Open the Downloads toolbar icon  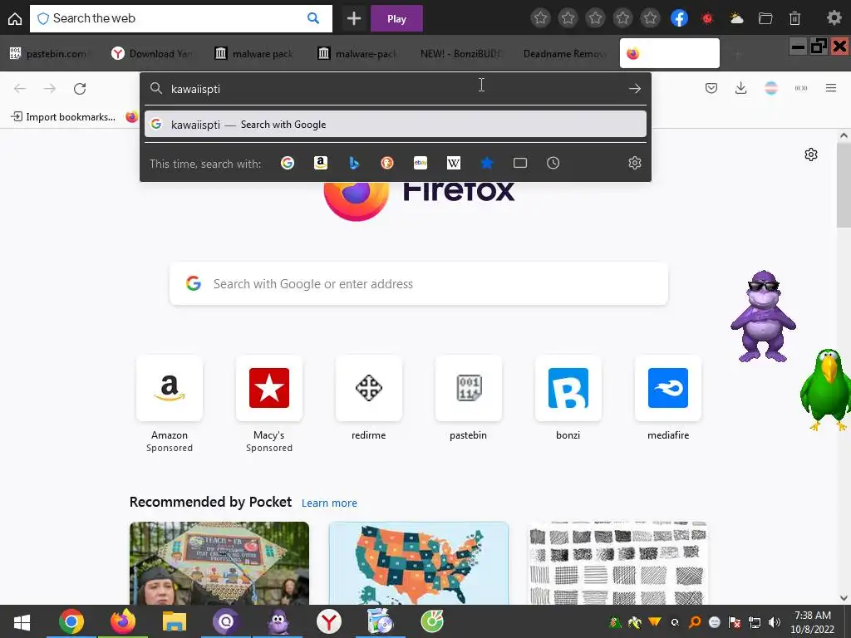[740, 88]
